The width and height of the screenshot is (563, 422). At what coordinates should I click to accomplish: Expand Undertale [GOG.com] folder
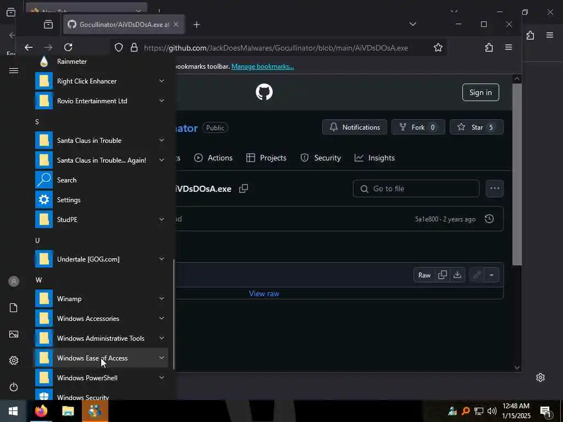101,259
